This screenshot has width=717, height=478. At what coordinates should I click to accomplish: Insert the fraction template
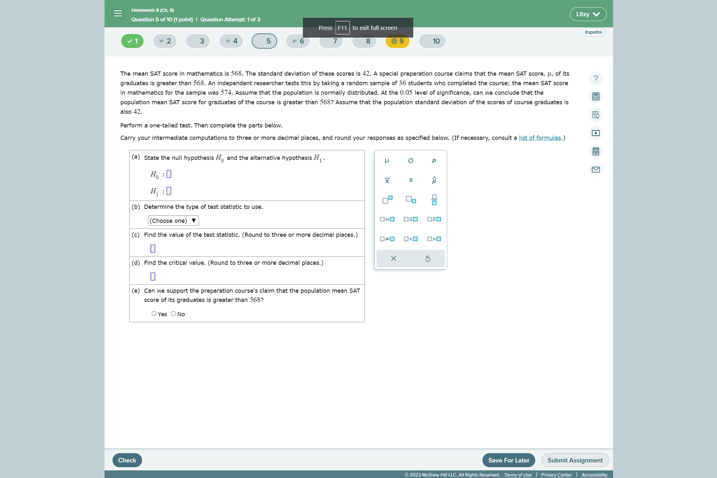point(434,200)
